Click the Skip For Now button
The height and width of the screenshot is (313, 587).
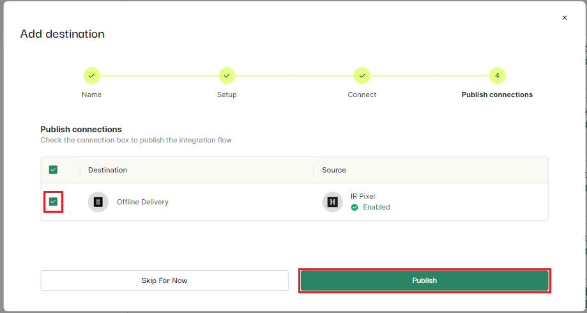(x=164, y=280)
